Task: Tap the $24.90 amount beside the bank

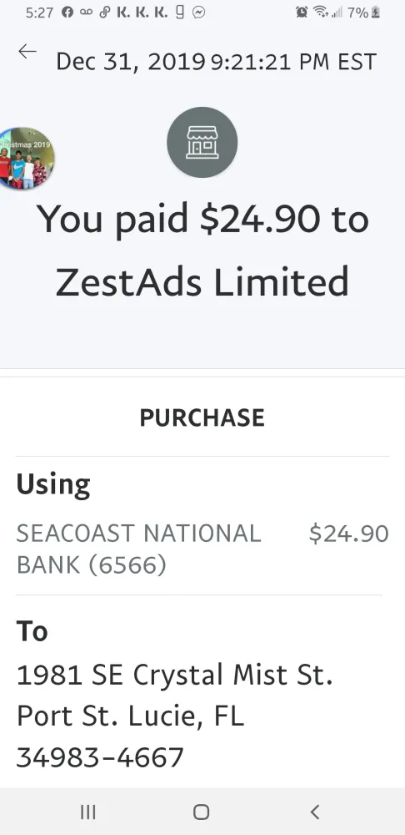Action: click(348, 534)
